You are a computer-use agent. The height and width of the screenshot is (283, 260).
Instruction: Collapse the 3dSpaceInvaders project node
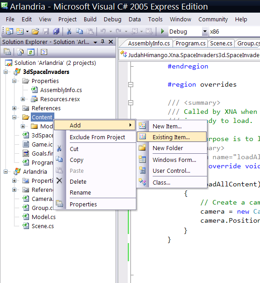point(5,72)
